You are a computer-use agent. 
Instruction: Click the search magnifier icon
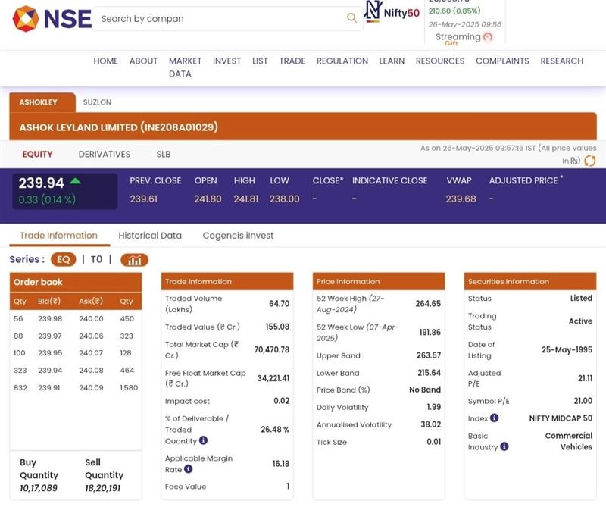(351, 18)
